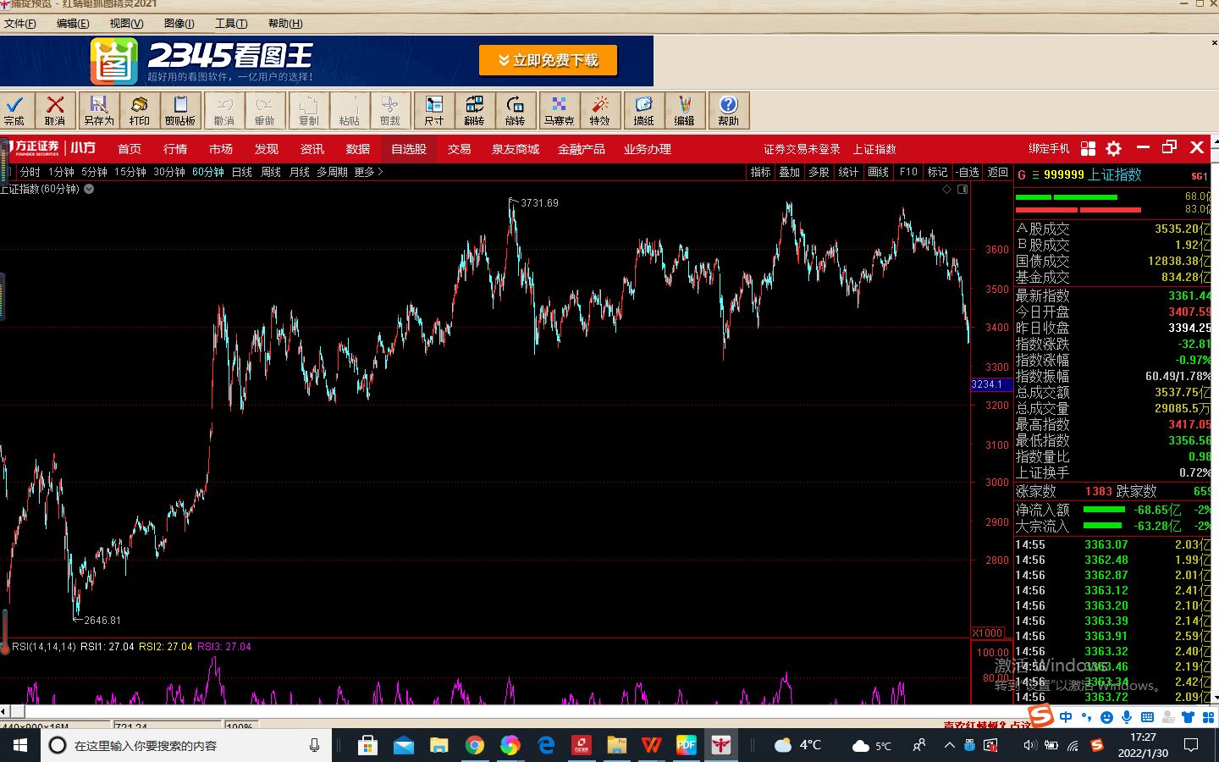Image resolution: width=1219 pixels, height=762 pixels.
Task: Click the 复制 (copy) toolbar icon
Action: pyautogui.click(x=309, y=111)
